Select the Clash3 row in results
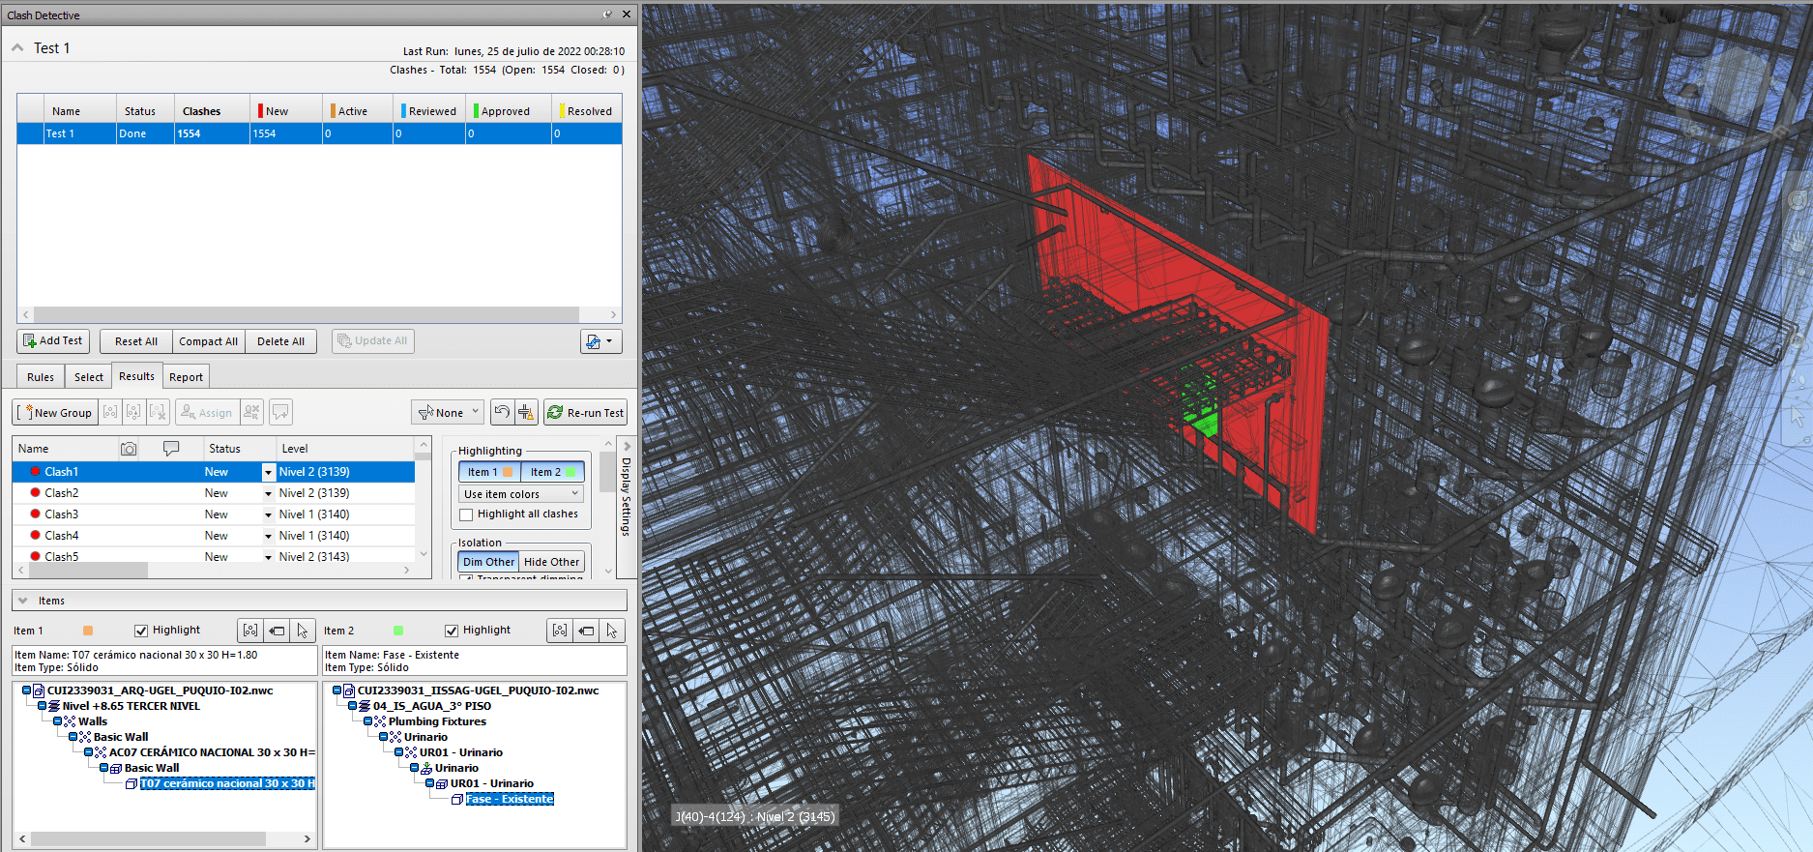Image resolution: width=1813 pixels, height=852 pixels. 62,514
